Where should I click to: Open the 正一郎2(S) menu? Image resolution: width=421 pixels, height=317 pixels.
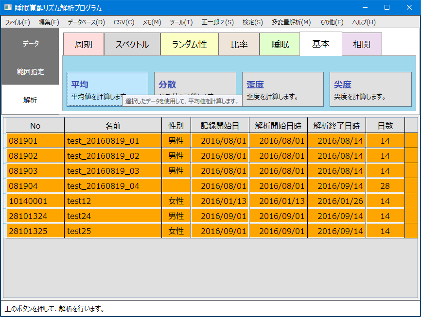[218, 22]
